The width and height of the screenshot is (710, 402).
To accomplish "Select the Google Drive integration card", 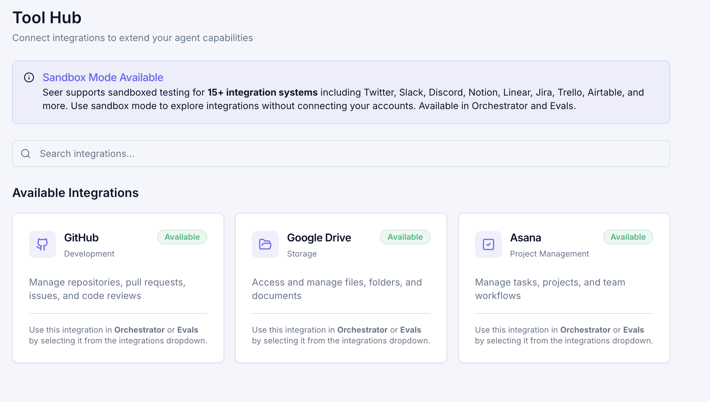I will (x=341, y=288).
